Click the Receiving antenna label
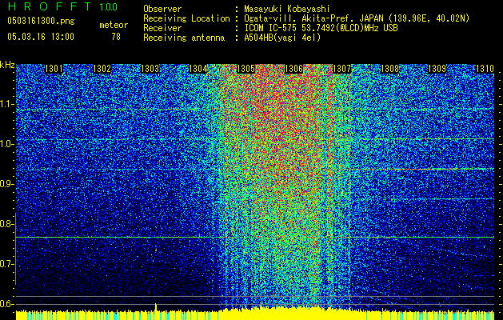The image size is (503, 320). click(x=184, y=38)
